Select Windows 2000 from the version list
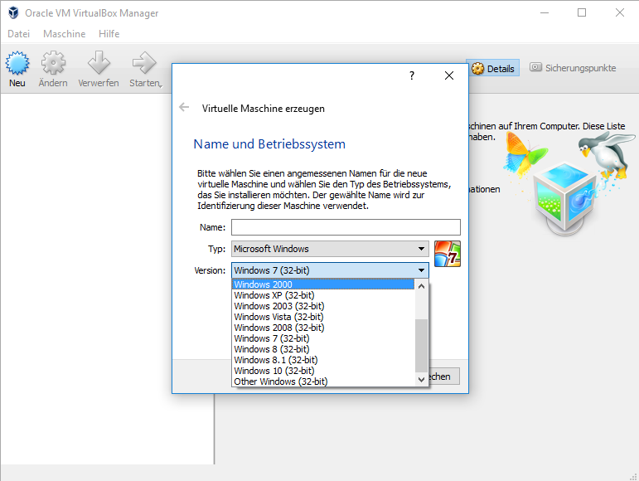Viewport: 639px width, 481px height. coord(323,284)
